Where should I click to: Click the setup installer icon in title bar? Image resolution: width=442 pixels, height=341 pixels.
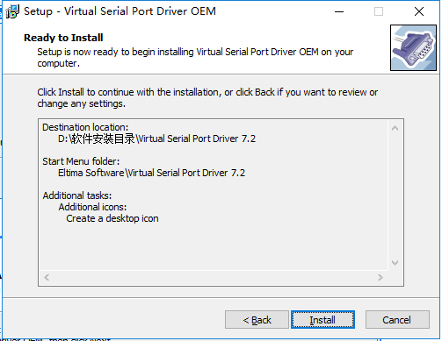12,11
